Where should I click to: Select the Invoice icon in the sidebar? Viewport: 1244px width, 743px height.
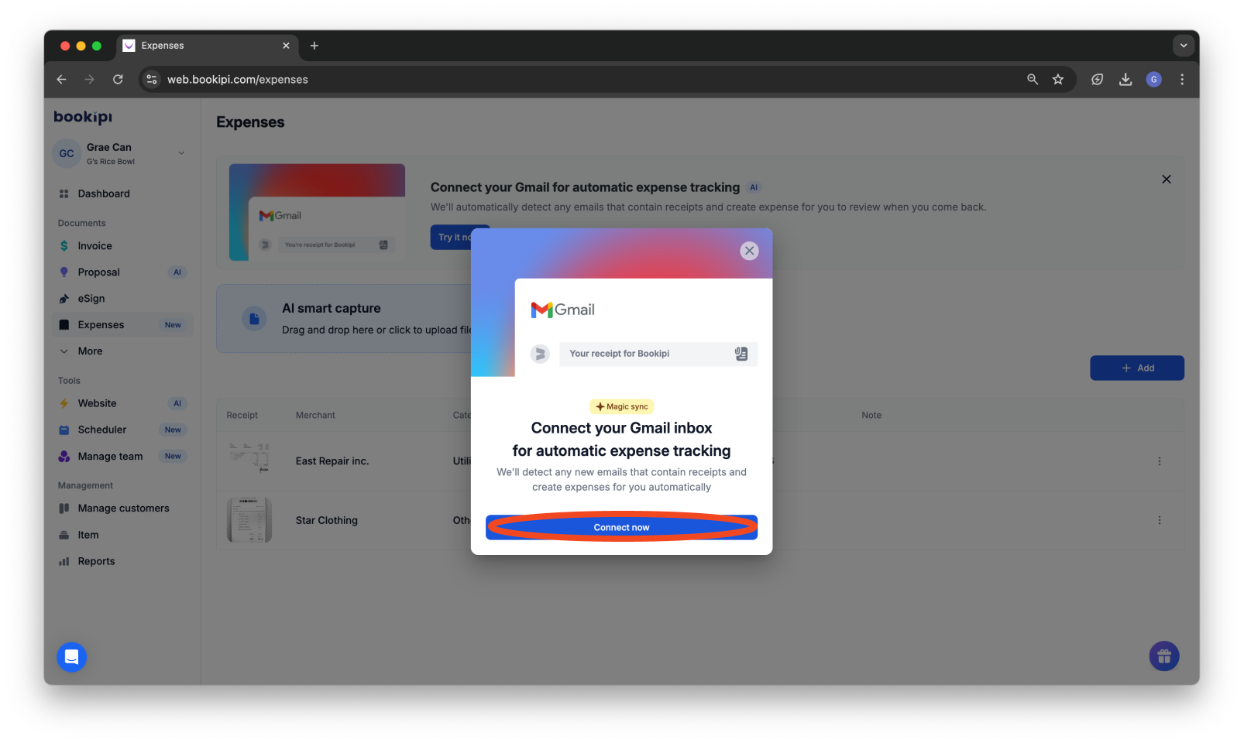click(64, 245)
